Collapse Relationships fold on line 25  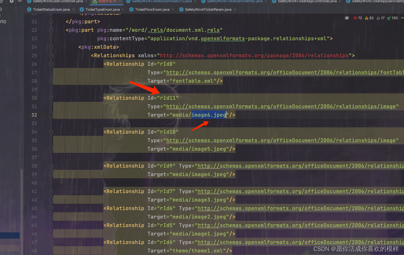[50, 56]
